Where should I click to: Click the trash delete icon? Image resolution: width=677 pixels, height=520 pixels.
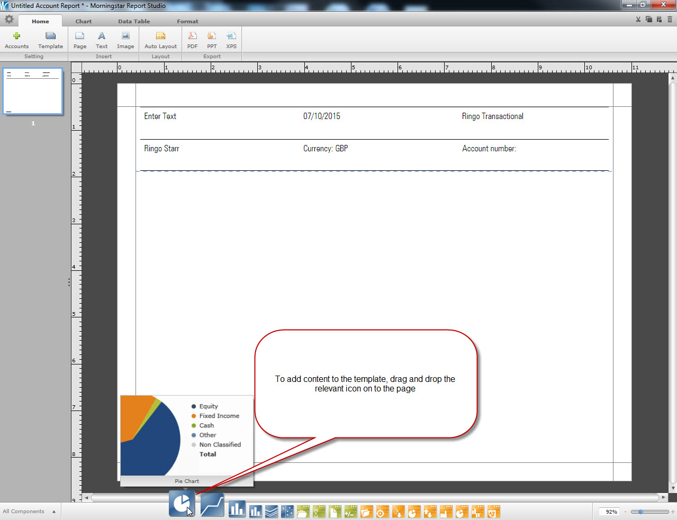pyautogui.click(x=670, y=20)
